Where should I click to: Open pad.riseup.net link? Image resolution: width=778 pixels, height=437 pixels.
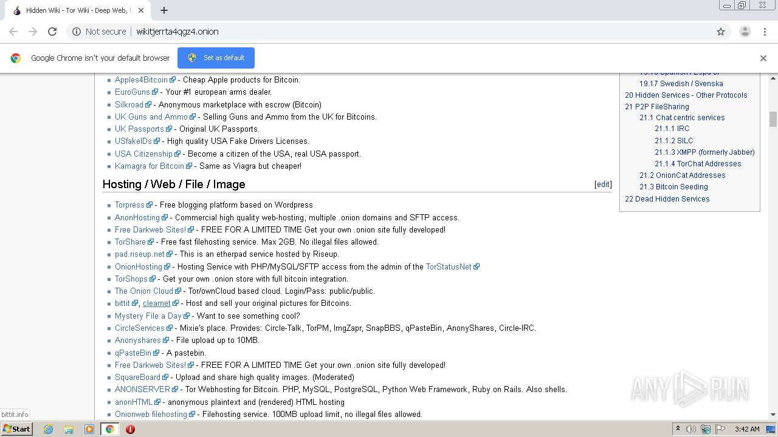pos(140,254)
